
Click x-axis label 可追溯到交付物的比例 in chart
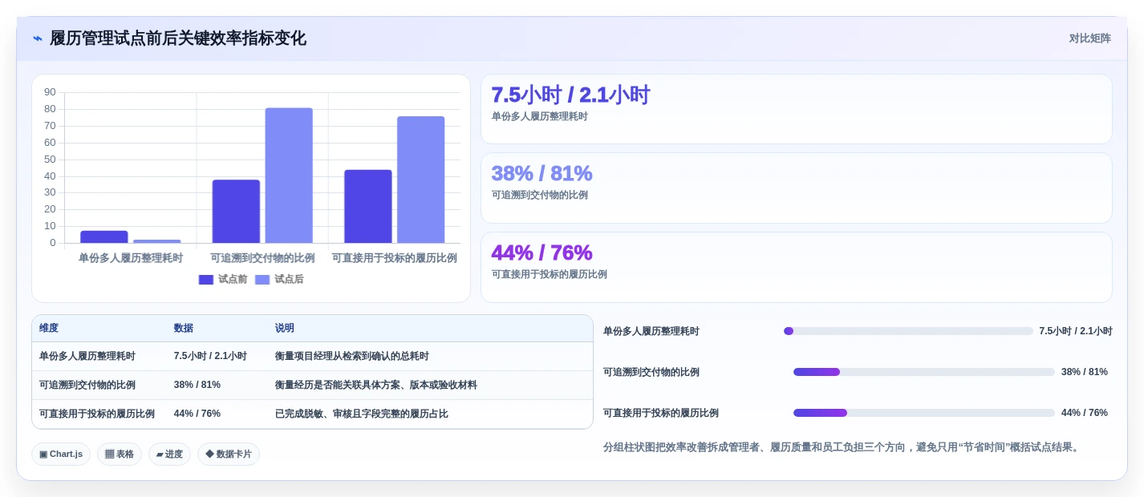pyautogui.click(x=262, y=258)
